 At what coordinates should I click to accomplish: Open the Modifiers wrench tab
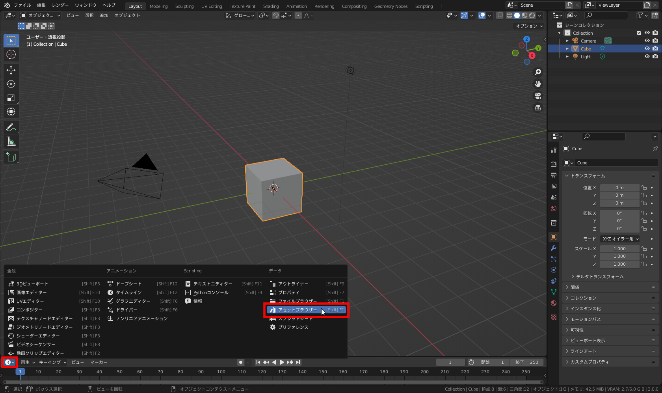pyautogui.click(x=554, y=248)
